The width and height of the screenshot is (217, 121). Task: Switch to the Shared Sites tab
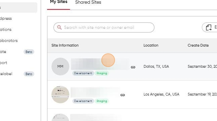[x=88, y=2]
